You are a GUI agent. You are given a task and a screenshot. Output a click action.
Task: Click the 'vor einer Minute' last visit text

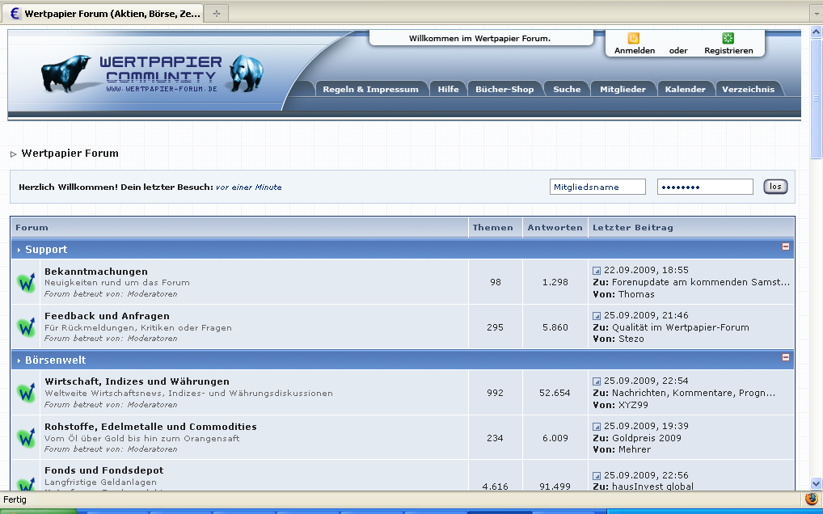[249, 187]
